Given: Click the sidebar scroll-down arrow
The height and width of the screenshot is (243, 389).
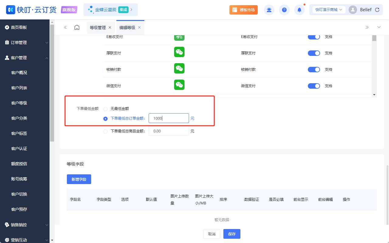Looking at the screenshot, I should click(52, 240).
